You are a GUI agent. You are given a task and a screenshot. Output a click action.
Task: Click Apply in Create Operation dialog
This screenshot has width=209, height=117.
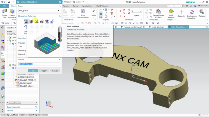[x=44, y=71]
